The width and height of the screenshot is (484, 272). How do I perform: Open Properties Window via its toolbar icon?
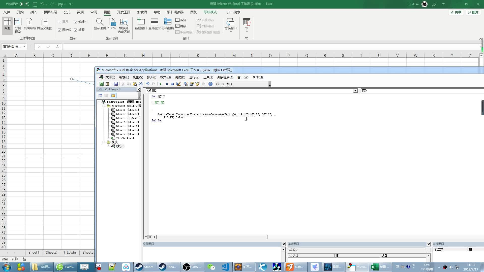192,84
